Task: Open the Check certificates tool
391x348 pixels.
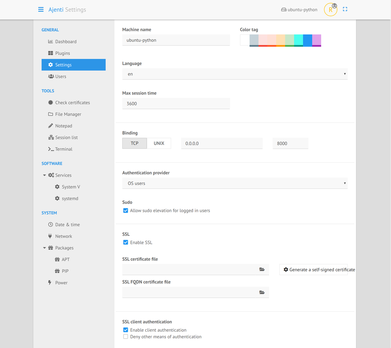Action: point(72,102)
